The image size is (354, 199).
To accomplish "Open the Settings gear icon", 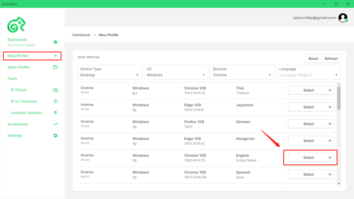I will click(x=56, y=135).
